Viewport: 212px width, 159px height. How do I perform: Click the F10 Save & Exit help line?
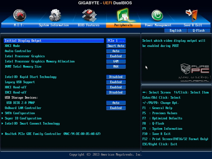[156, 134]
